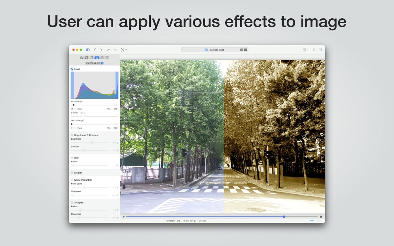Open the grid view options dropdown

[305, 50]
